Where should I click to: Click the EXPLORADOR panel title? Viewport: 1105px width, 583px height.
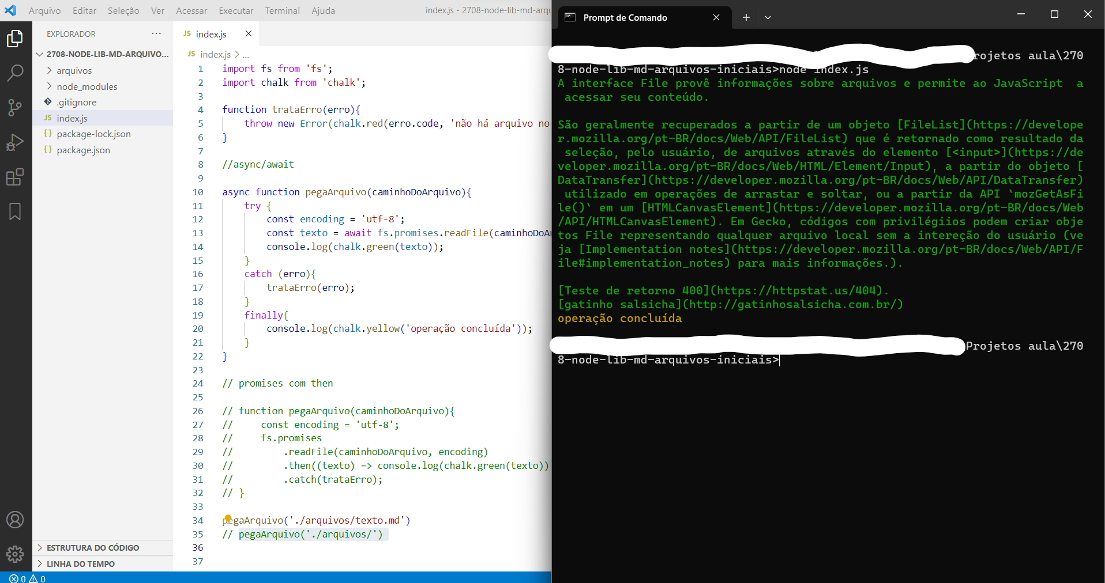[71, 34]
